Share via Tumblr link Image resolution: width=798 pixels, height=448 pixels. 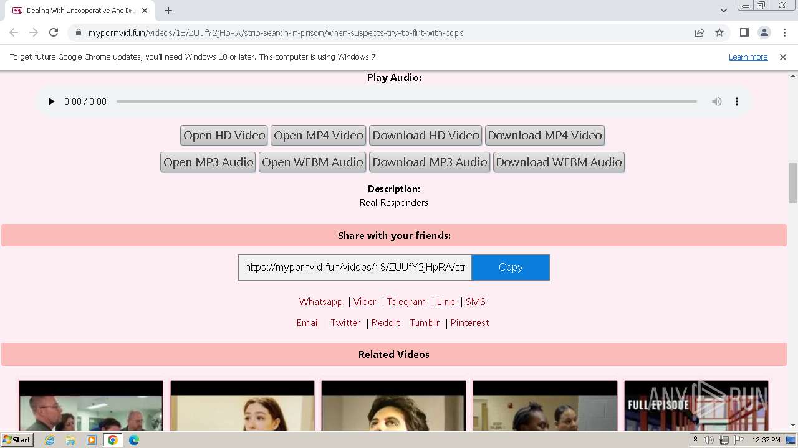point(425,323)
